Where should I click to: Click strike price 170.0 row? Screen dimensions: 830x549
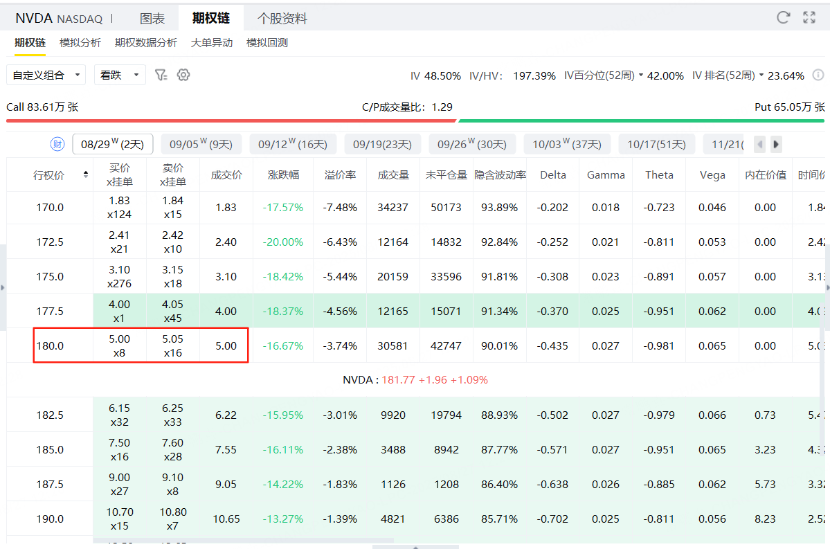pos(50,208)
